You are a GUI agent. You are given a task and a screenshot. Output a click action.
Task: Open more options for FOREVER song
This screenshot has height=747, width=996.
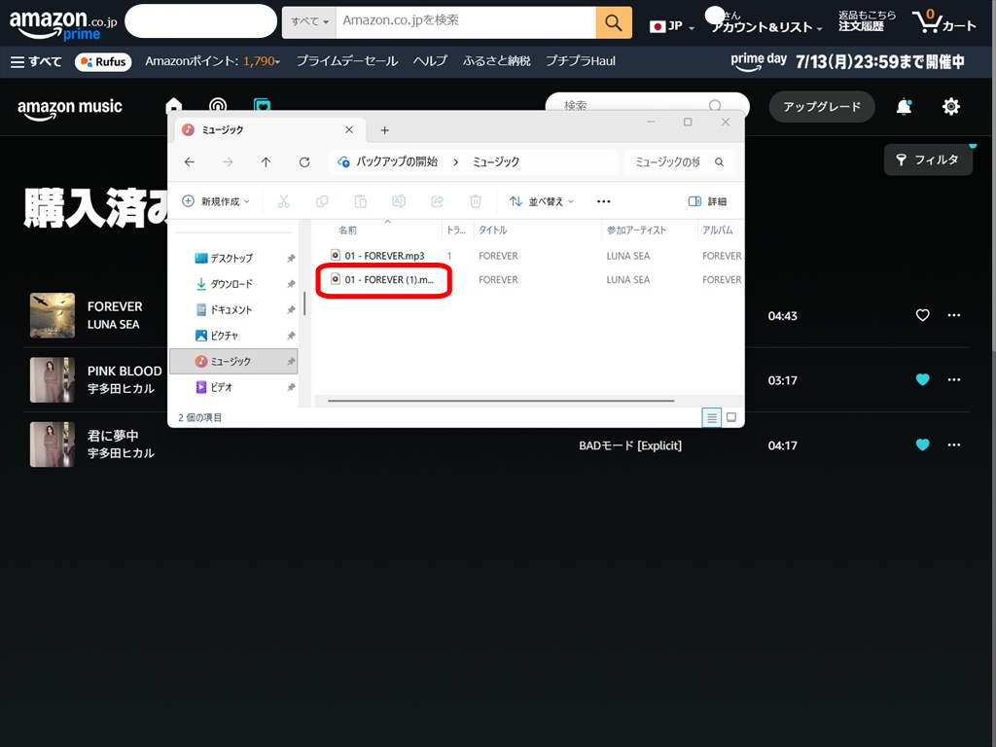(x=954, y=315)
